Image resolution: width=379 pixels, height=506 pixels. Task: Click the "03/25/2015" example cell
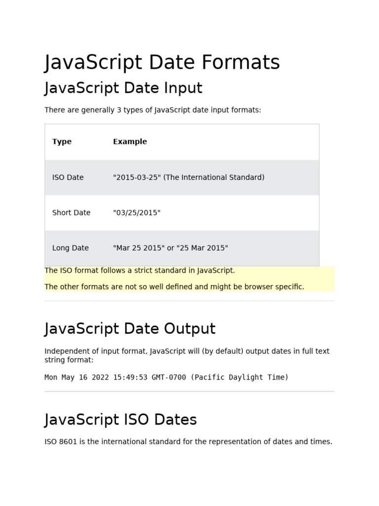pyautogui.click(x=137, y=212)
